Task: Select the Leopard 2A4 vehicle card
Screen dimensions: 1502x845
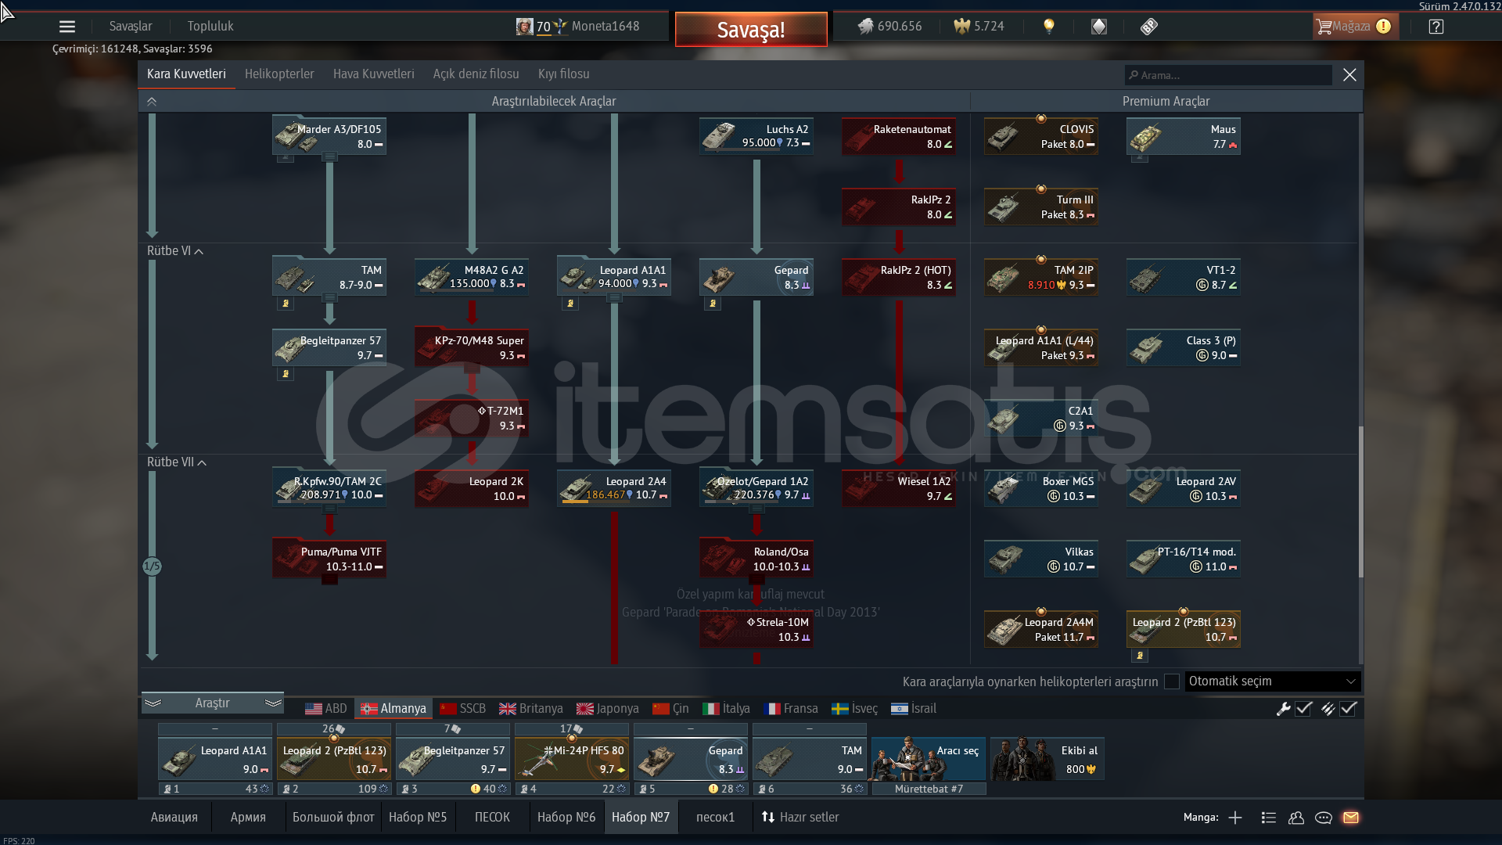Action: pos(613,488)
